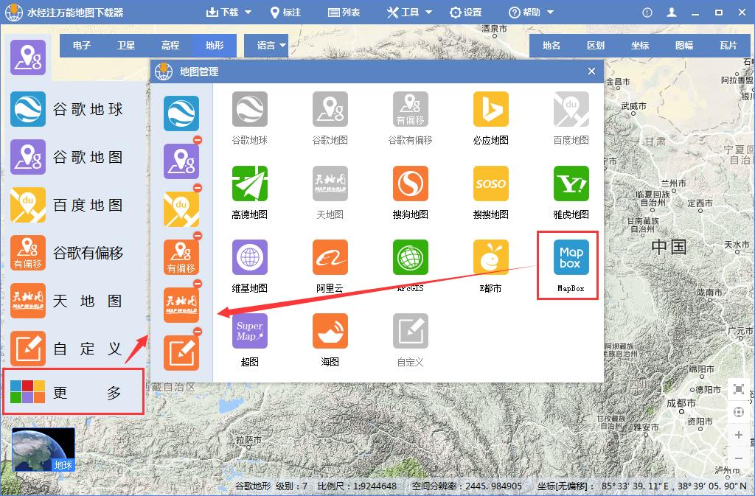Click the 地球 globe thumbnail
The width and height of the screenshot is (755, 496).
coord(44,450)
